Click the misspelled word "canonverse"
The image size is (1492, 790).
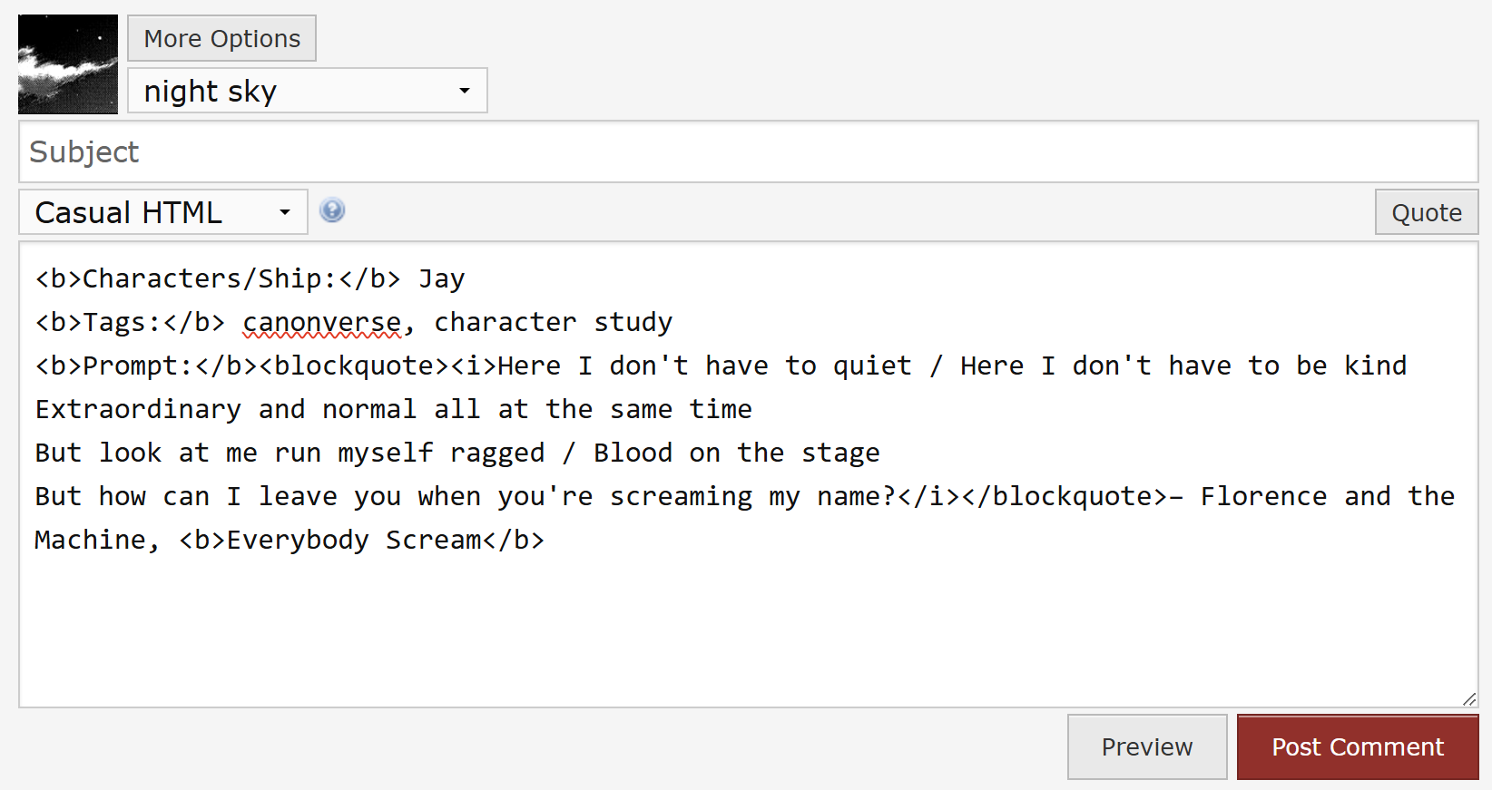[x=321, y=323]
